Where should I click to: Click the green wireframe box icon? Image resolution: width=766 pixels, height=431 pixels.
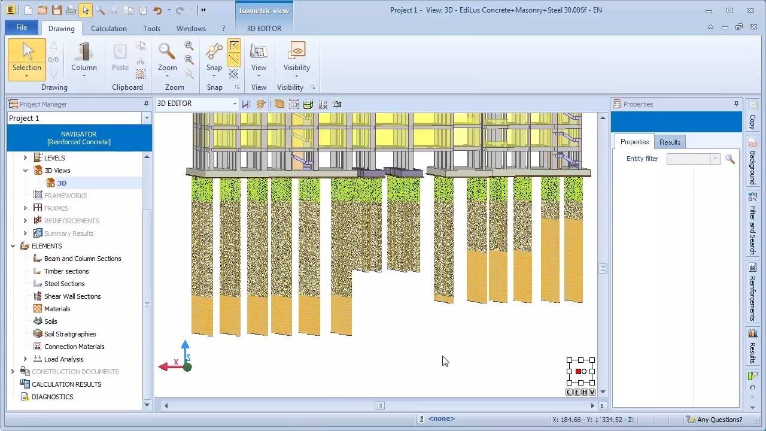pos(308,104)
